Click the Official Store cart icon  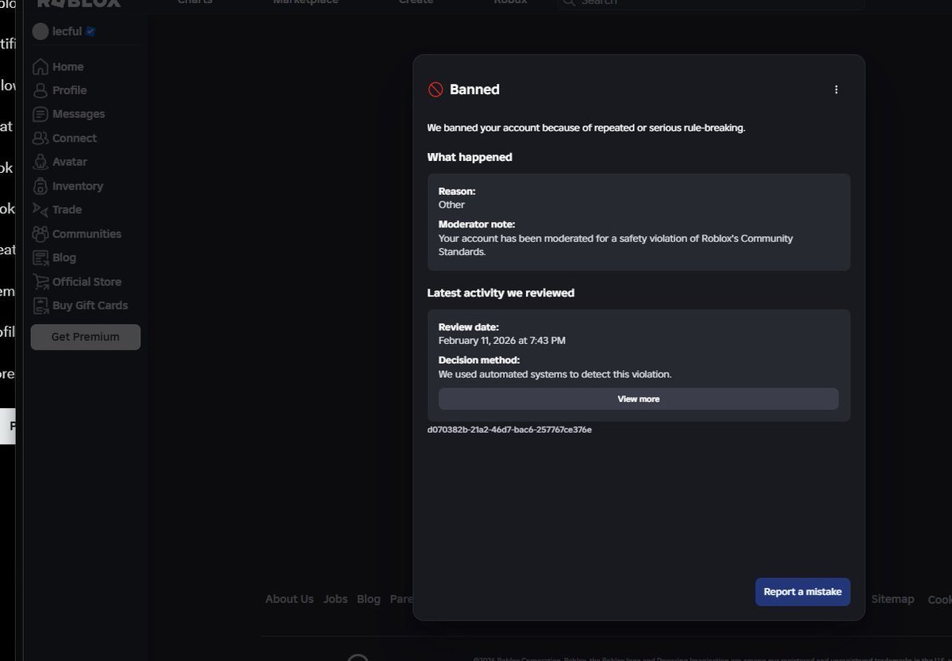point(40,281)
